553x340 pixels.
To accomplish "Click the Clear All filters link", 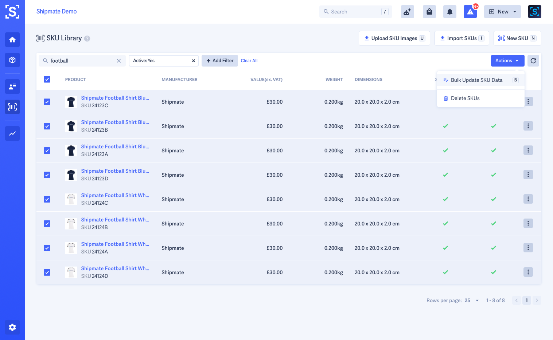I will pyautogui.click(x=249, y=61).
